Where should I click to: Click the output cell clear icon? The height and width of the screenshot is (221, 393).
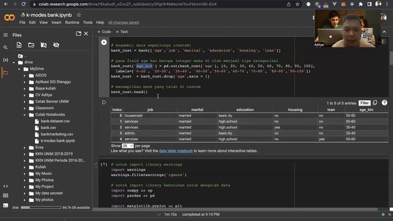pos(104,103)
